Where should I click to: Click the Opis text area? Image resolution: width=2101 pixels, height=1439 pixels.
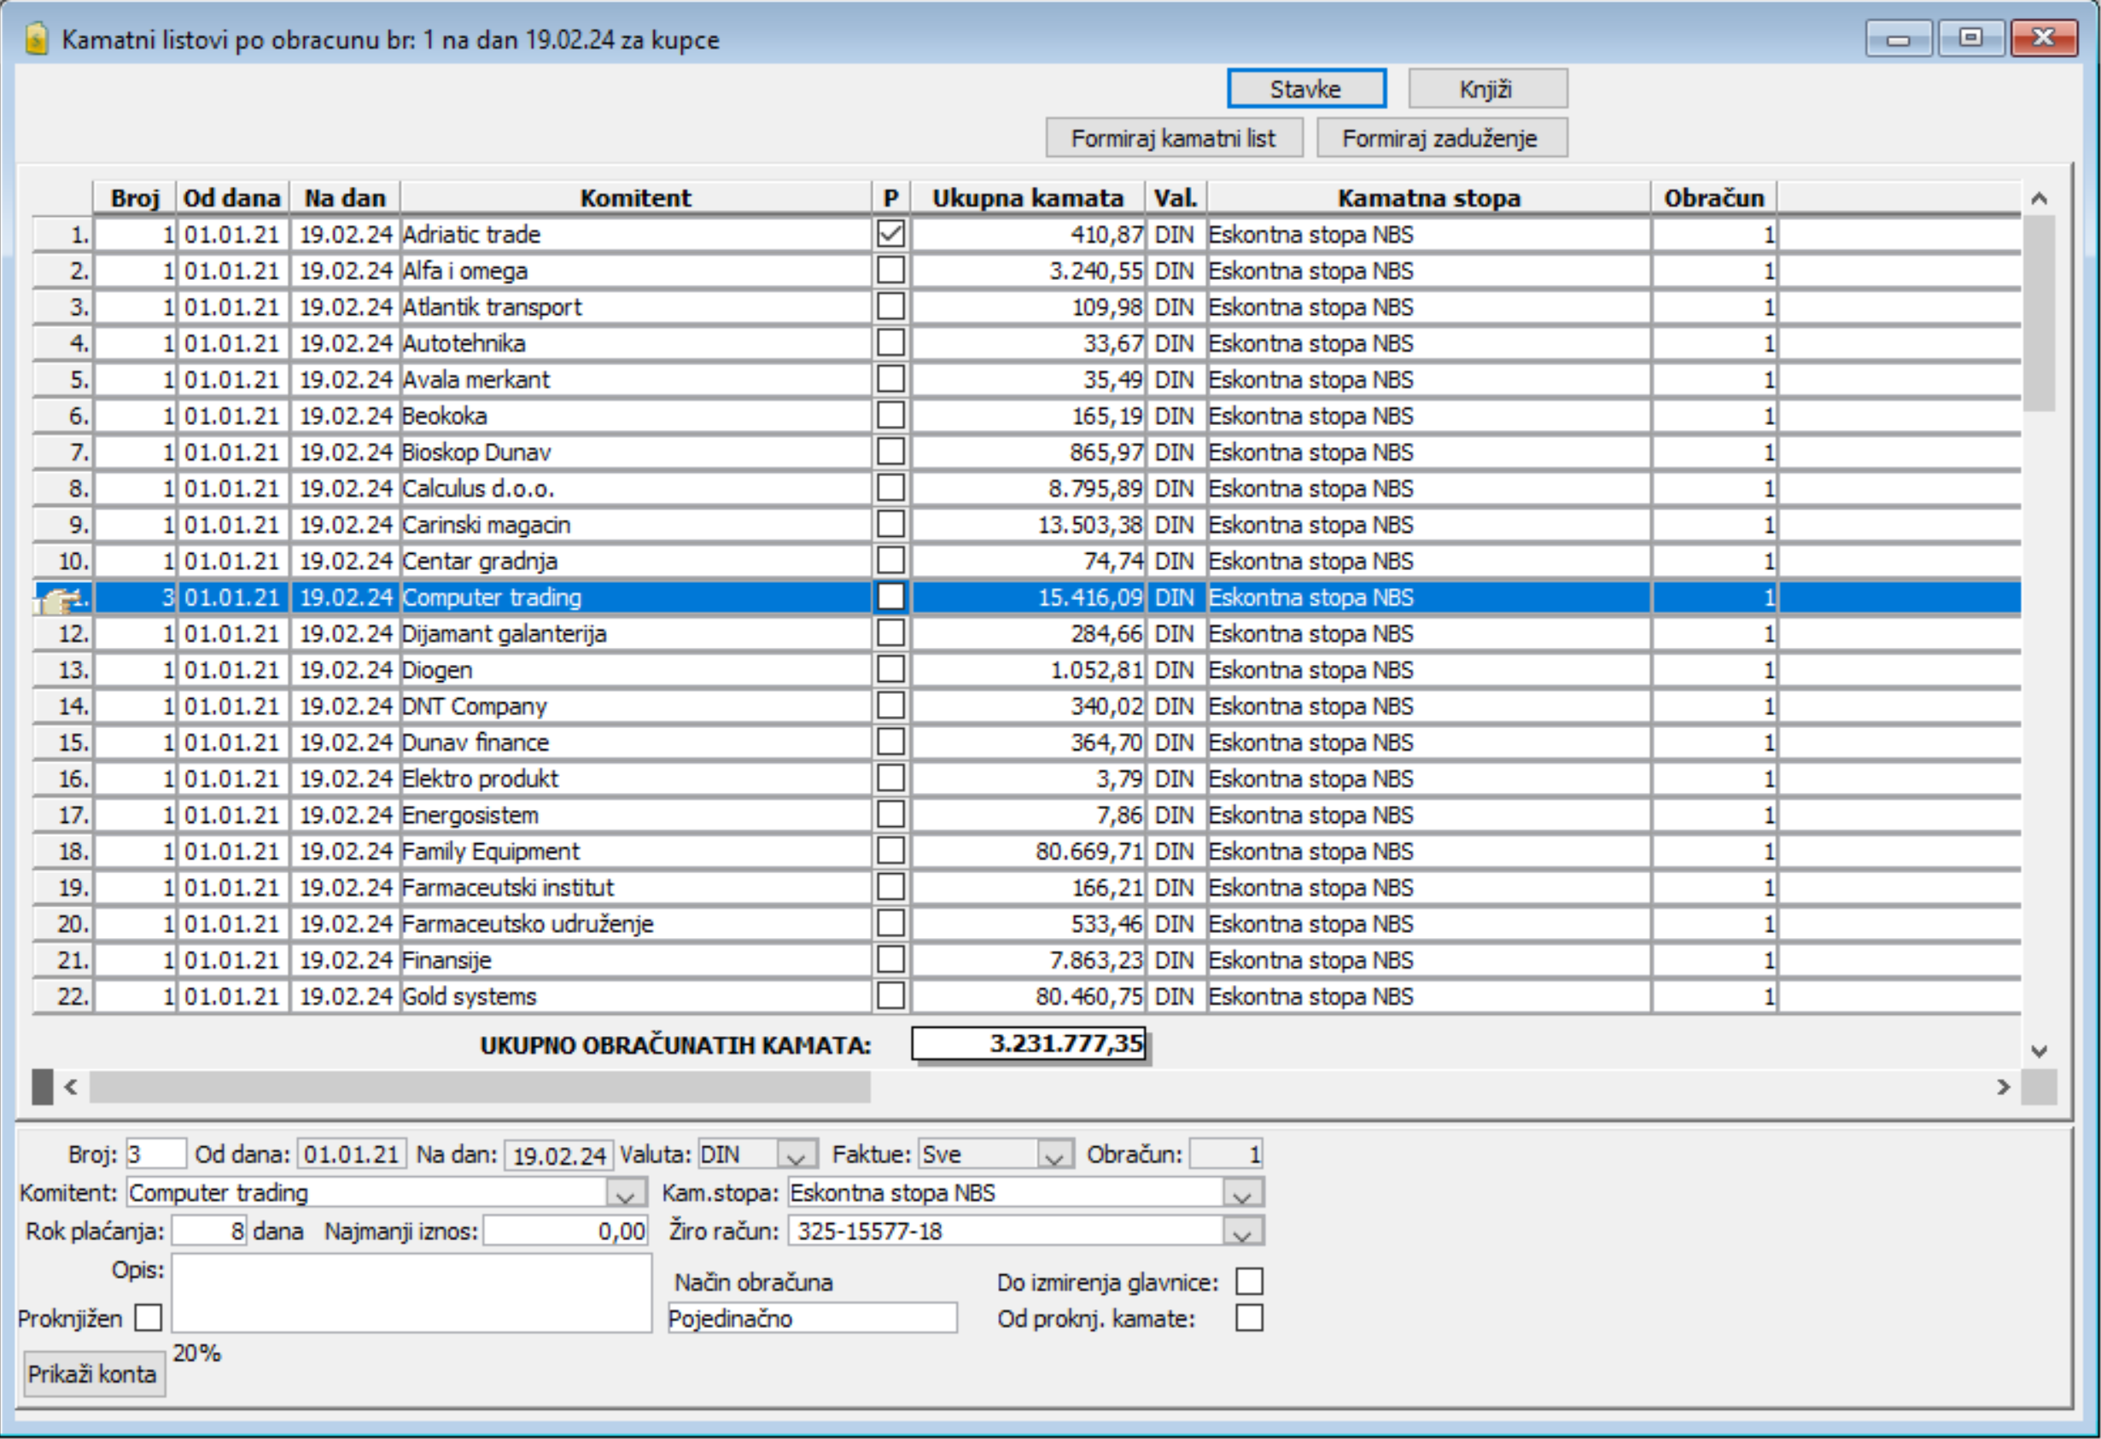pyautogui.click(x=411, y=1292)
